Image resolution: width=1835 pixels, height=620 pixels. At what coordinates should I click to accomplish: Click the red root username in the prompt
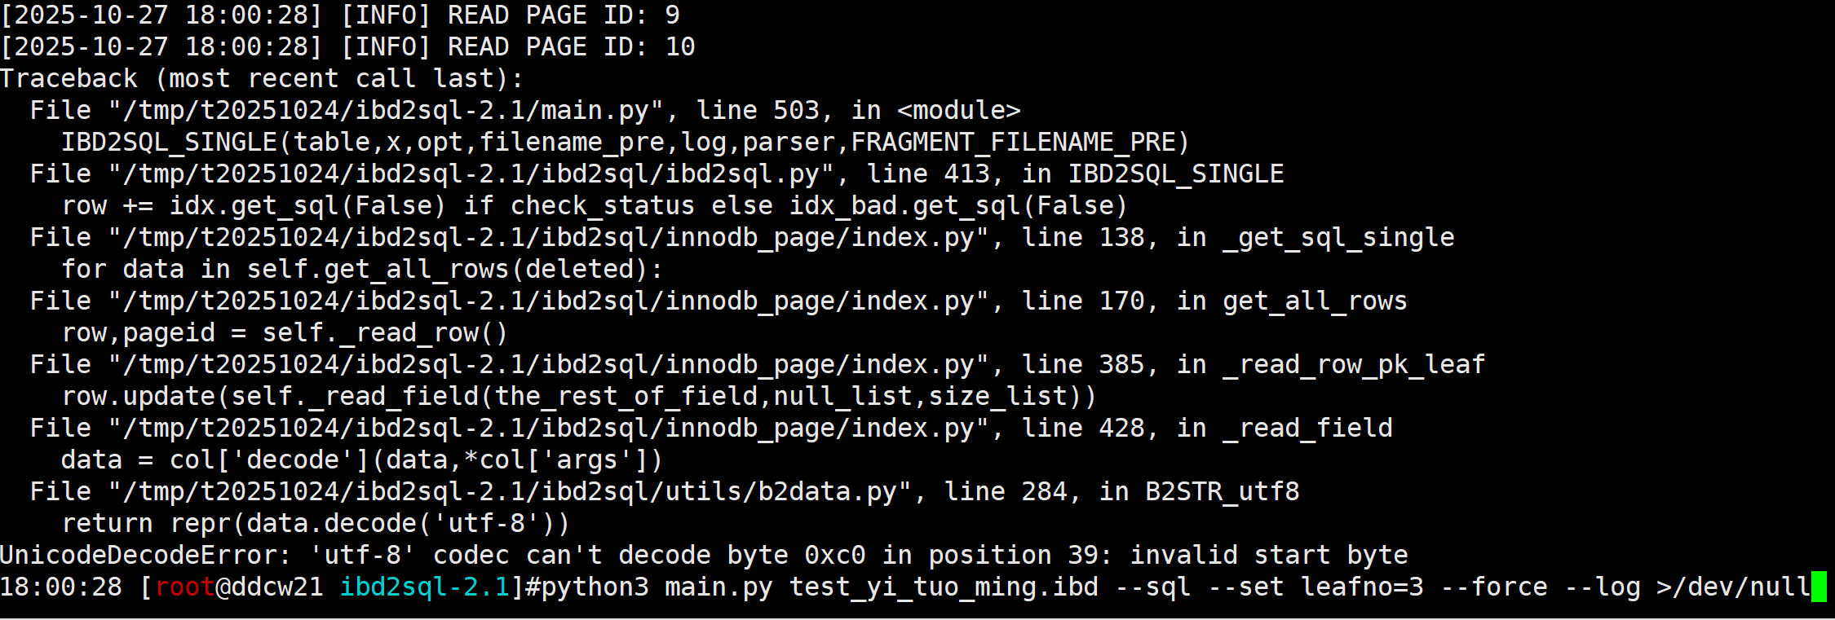point(184,587)
